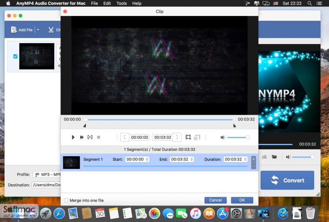
Task: Open the AnyMP4 Audio Converter app menu
Action: pyautogui.click(x=51, y=3)
